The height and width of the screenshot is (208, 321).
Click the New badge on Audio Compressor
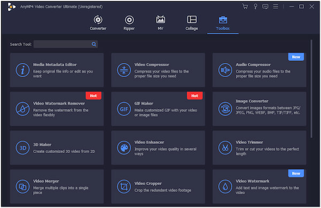point(296,57)
